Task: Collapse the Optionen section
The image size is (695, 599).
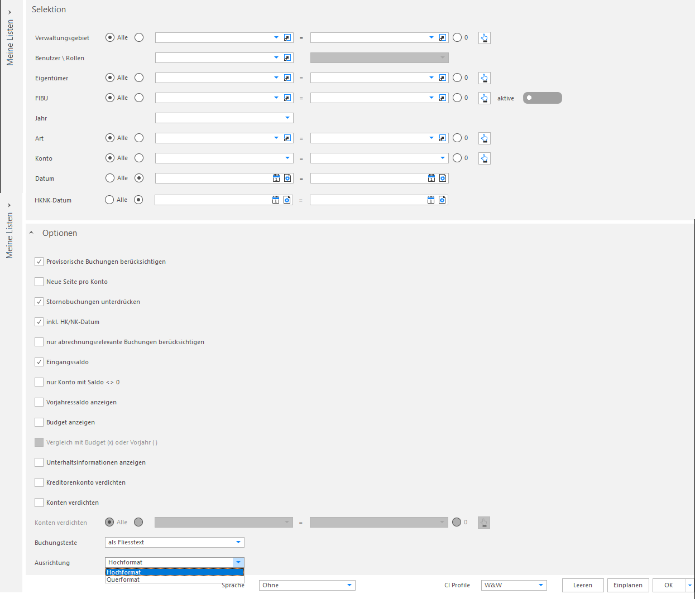Action: point(31,233)
